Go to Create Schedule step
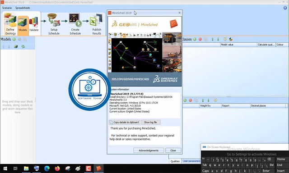Image resolution: width=289 pixels, height=173 pixels. [x=75, y=24]
